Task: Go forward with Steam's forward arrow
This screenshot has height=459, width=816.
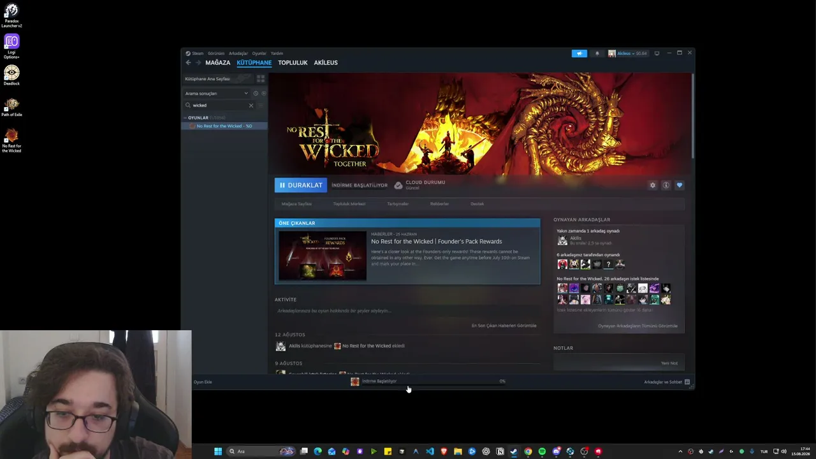Action: [198, 62]
